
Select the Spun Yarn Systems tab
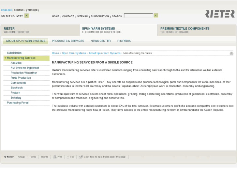coord(118,30)
